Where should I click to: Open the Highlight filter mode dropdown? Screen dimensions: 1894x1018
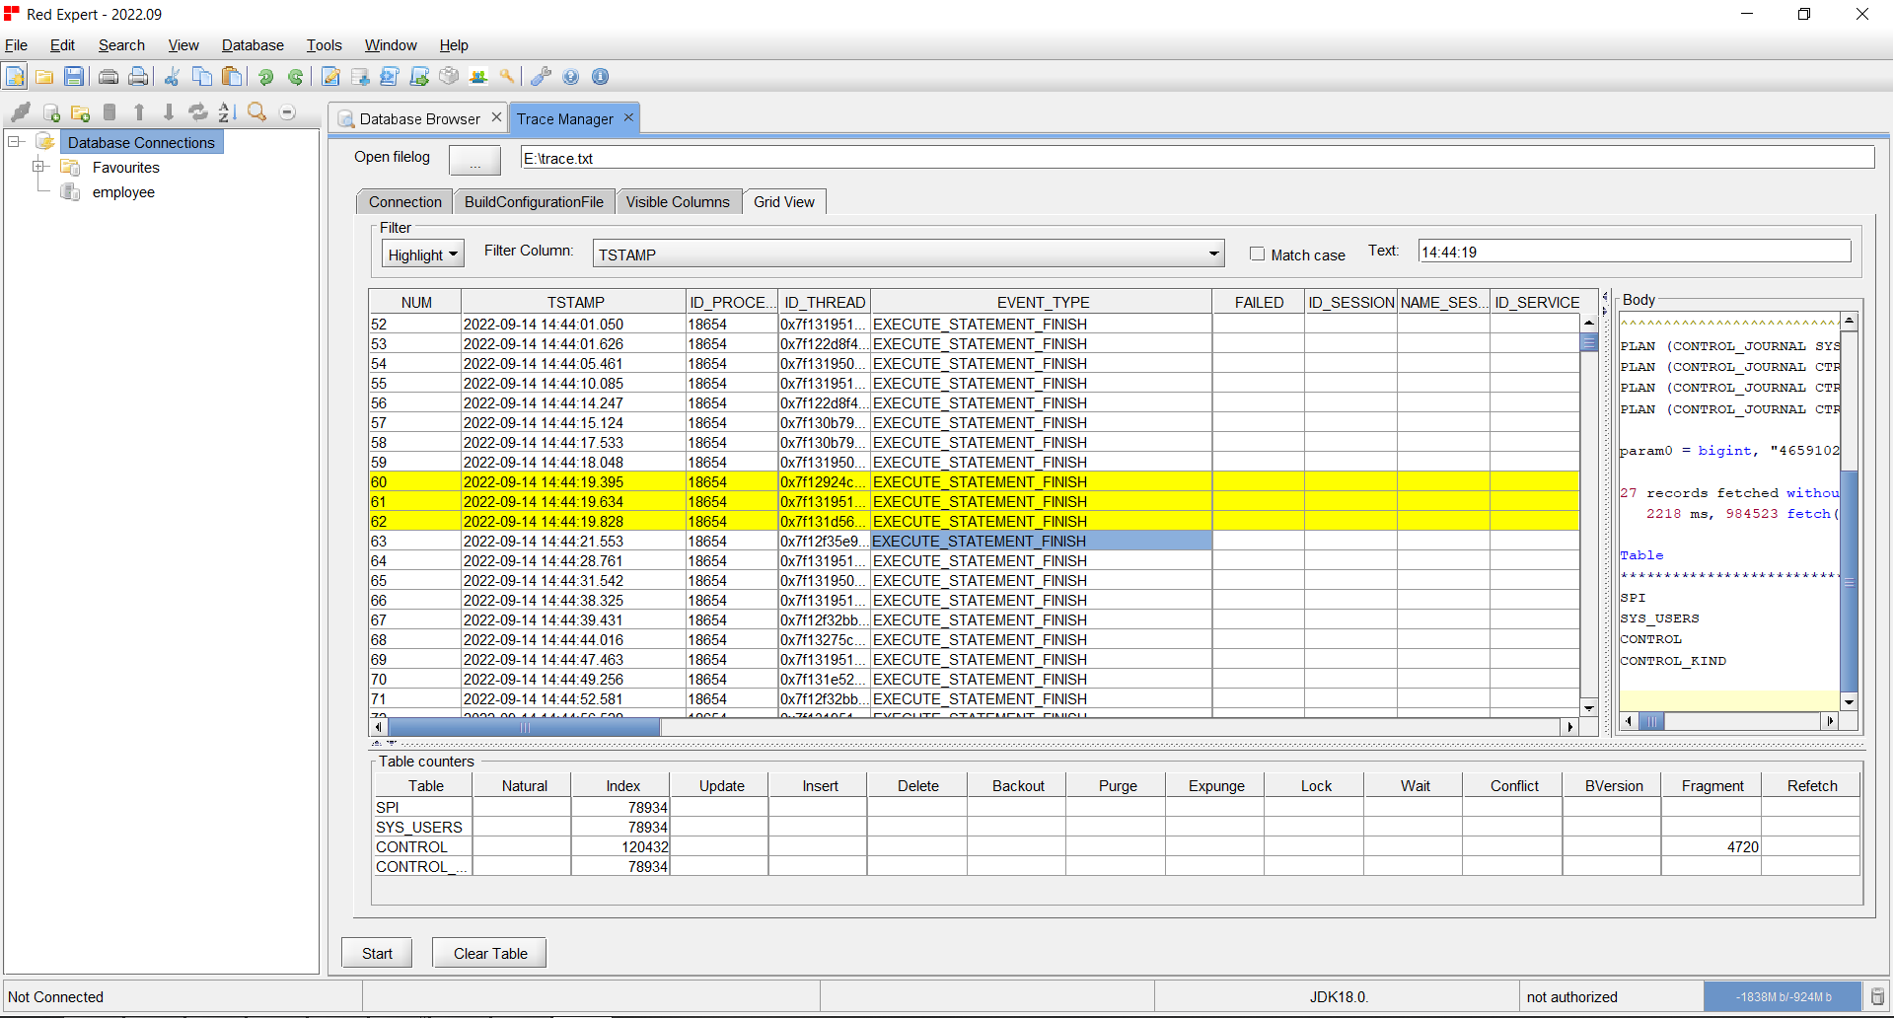[x=422, y=254]
